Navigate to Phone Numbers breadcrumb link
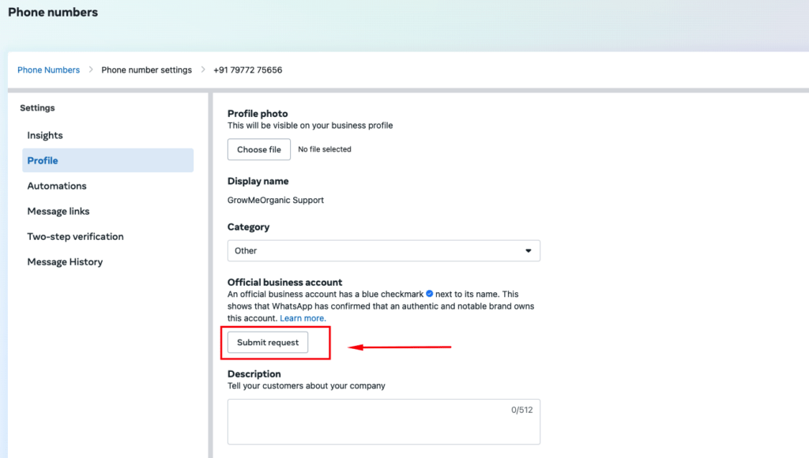 pyautogui.click(x=48, y=69)
